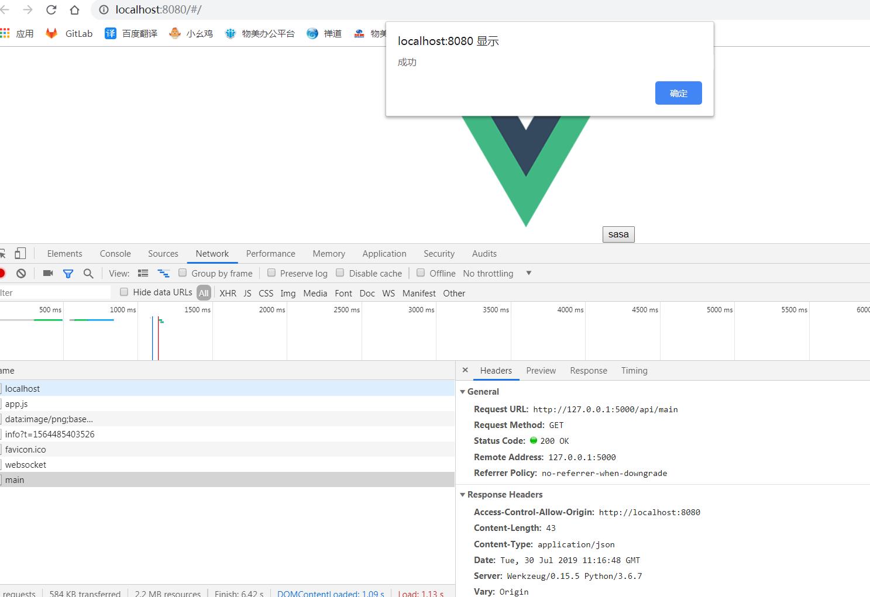The height and width of the screenshot is (597, 870).
Task: Filter requests by Manifest
Action: (x=419, y=294)
